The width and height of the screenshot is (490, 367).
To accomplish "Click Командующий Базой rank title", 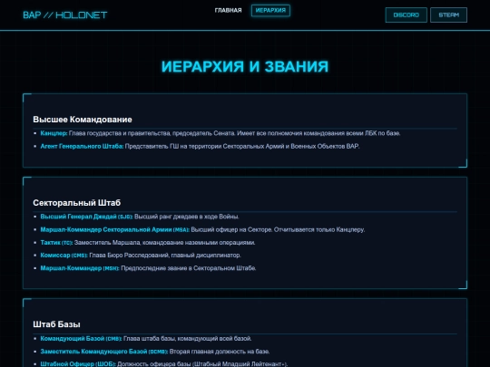I will click(81, 339).
